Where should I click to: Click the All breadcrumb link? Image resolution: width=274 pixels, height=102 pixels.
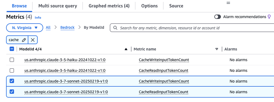(x=48, y=27)
